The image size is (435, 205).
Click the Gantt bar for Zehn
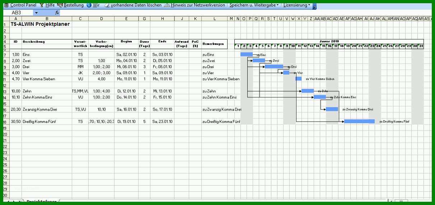tap(308, 91)
